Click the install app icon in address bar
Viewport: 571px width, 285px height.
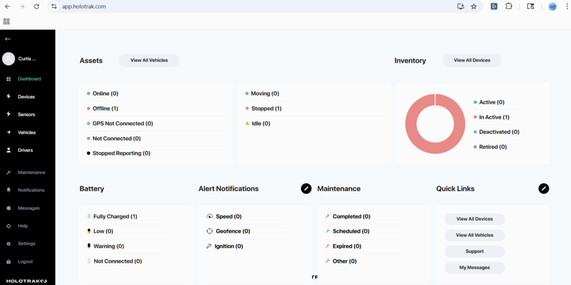pos(461,6)
